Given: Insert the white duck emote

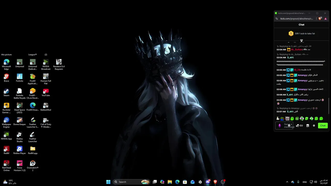Looking at the screenshot, I should [278, 119].
